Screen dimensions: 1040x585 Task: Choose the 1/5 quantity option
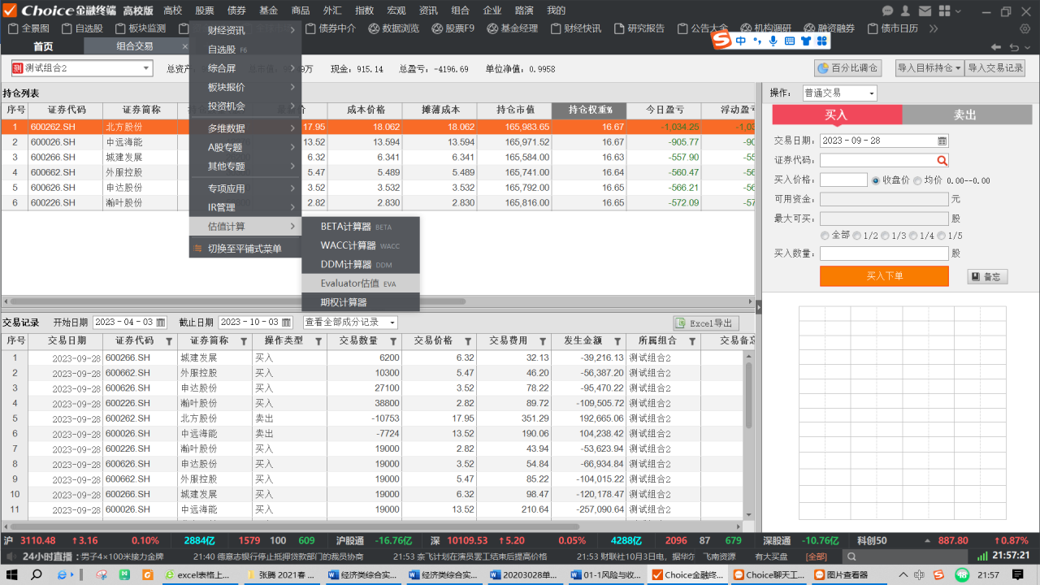[x=941, y=236]
